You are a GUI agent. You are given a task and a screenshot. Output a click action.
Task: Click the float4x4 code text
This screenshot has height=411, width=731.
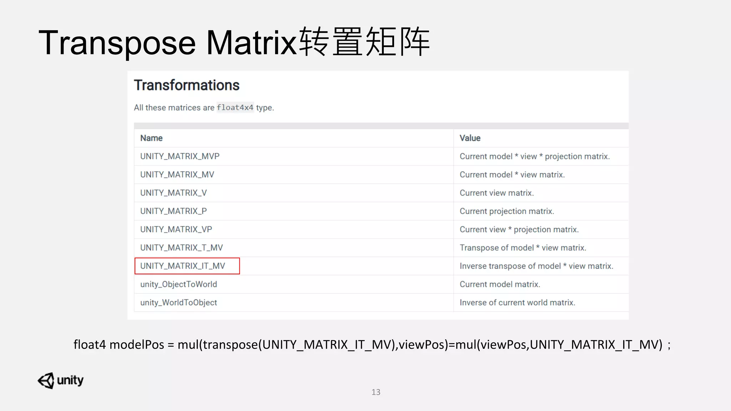[235, 107]
